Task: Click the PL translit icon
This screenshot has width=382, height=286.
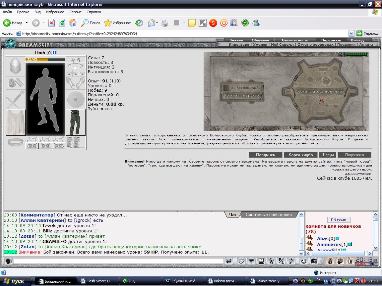Action: (x=281, y=261)
